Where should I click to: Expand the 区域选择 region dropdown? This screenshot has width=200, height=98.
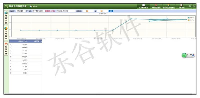pyautogui.click(x=21, y=11)
